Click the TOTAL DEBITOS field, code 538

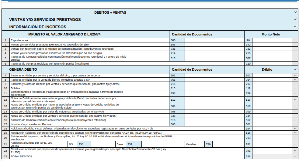pos(272,157)
